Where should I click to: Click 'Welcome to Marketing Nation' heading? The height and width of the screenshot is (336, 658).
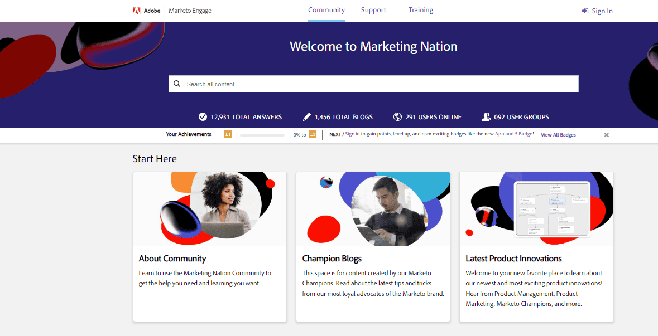(373, 46)
